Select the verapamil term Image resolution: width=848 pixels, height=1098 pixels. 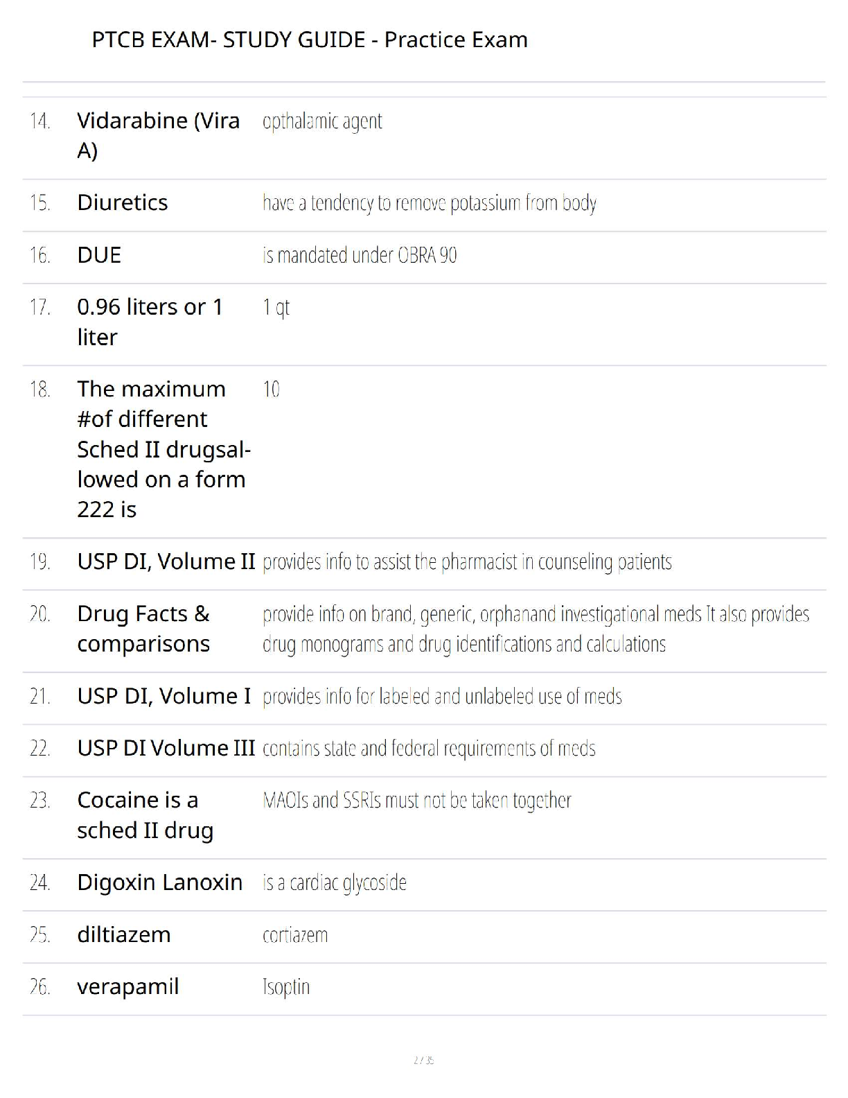point(127,986)
